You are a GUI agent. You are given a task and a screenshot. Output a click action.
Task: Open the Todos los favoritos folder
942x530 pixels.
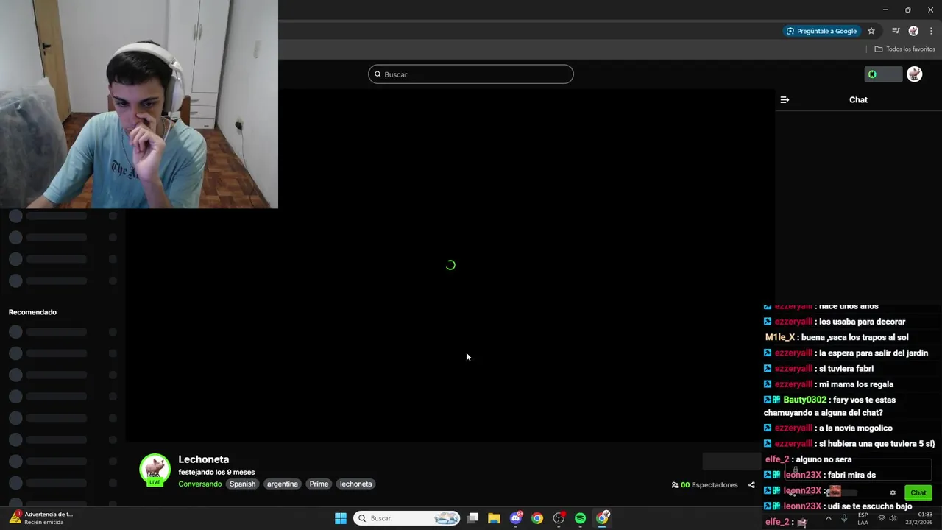(904, 49)
